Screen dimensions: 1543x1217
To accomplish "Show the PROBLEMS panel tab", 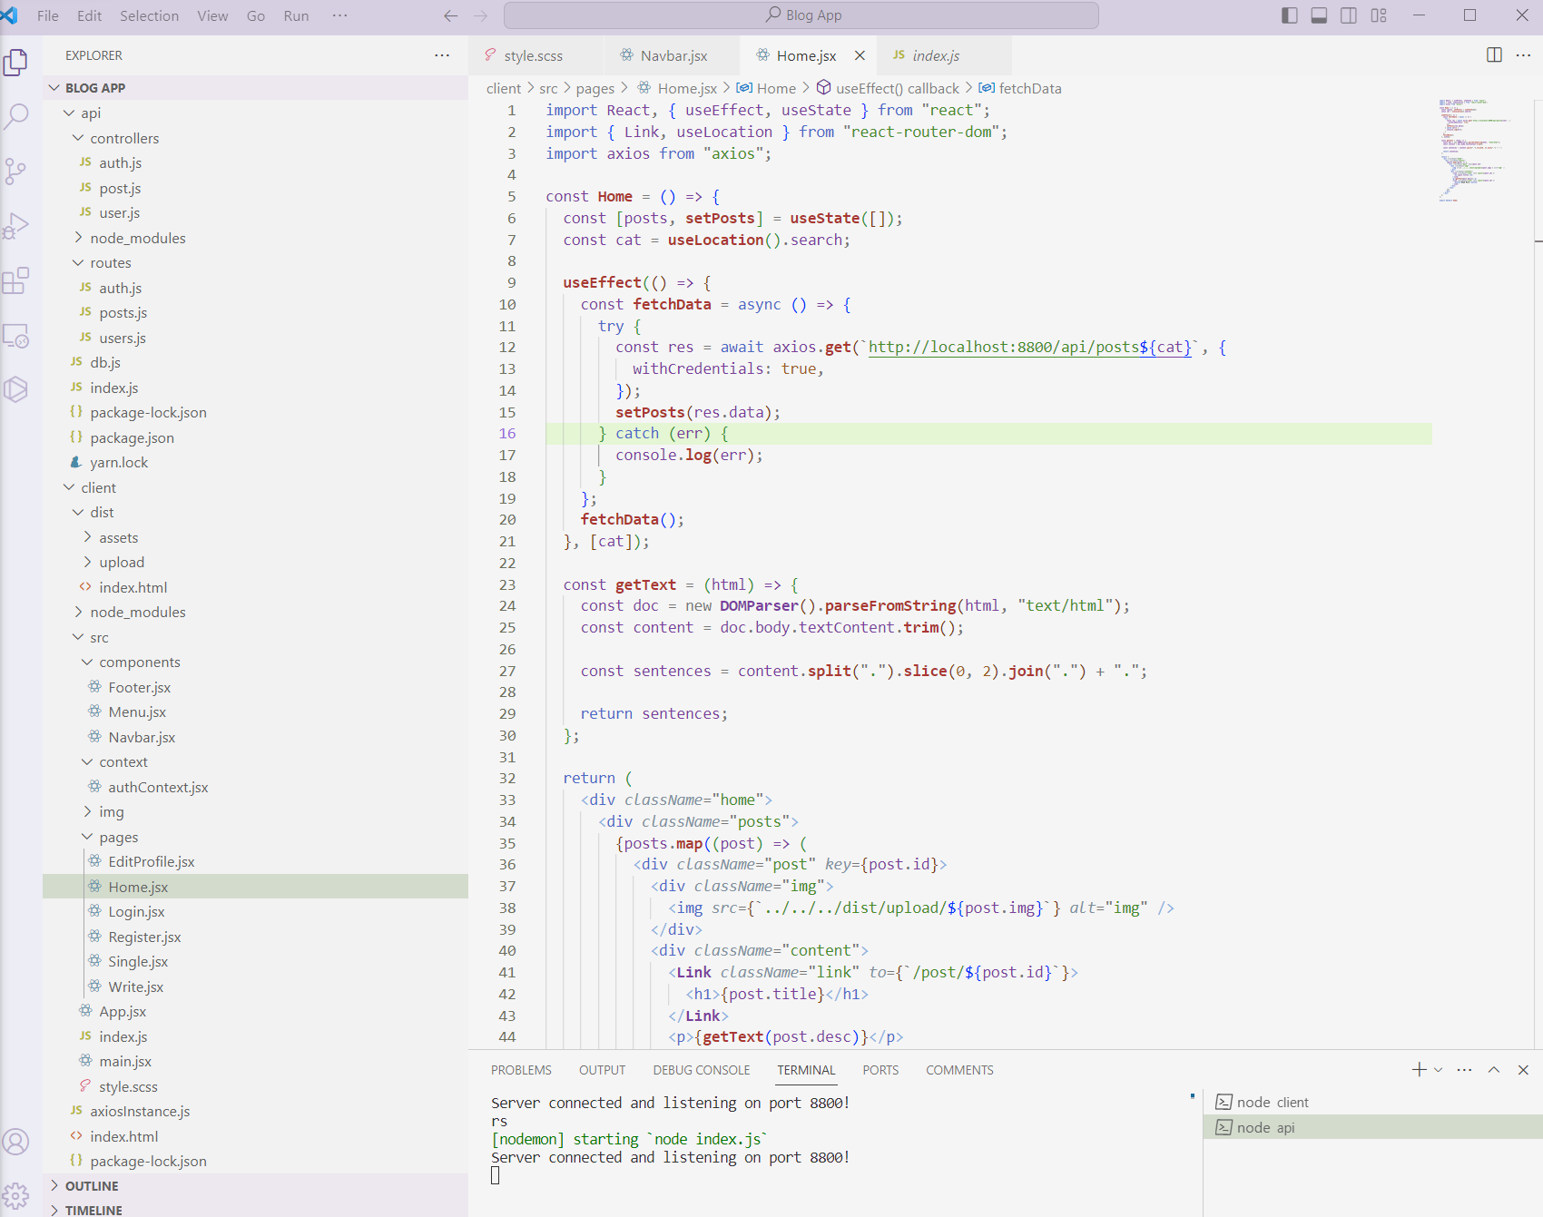I will 521,1070.
